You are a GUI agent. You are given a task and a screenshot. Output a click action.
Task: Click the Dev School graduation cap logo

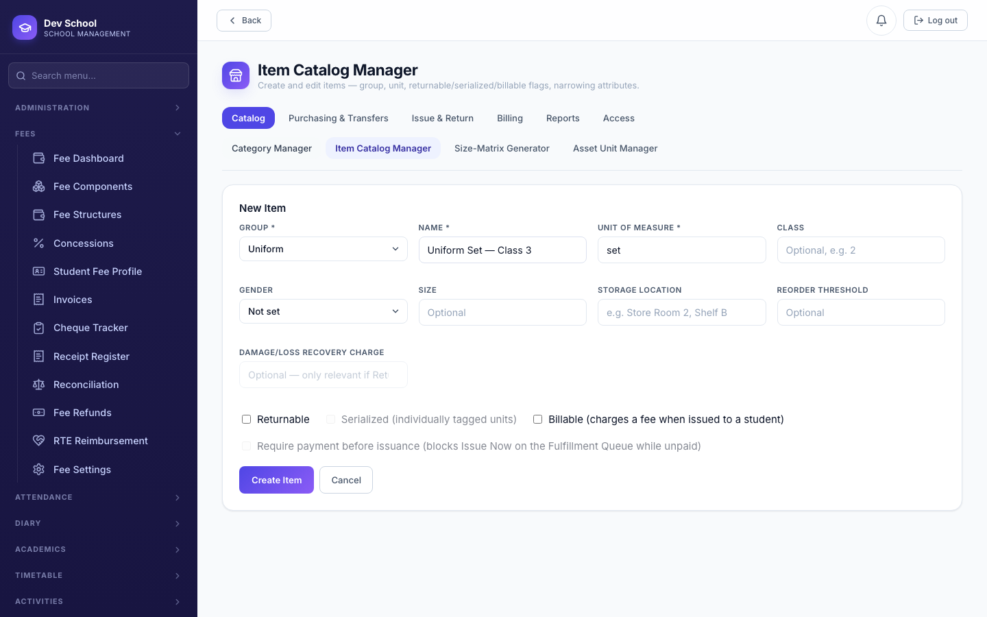tap(25, 27)
